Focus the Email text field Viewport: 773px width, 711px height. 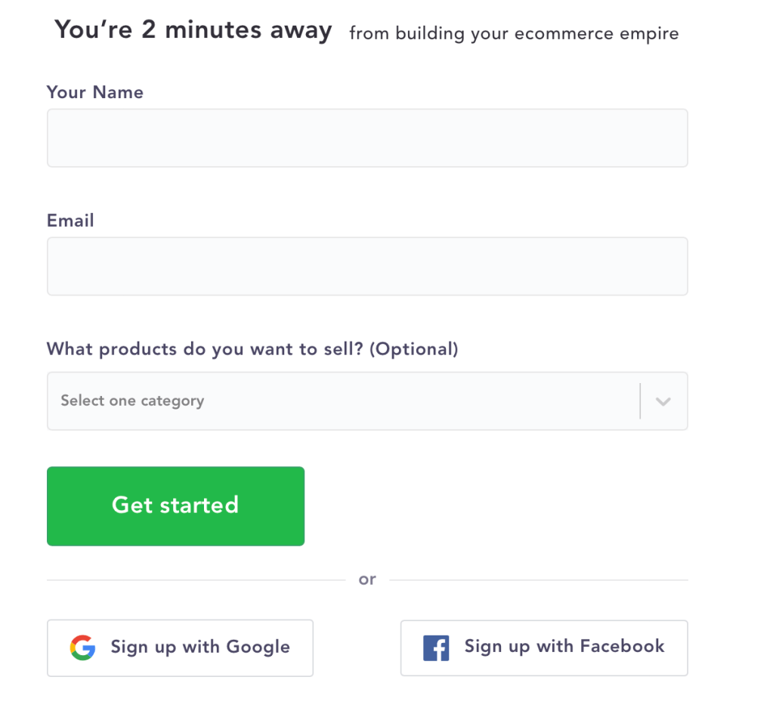click(367, 267)
